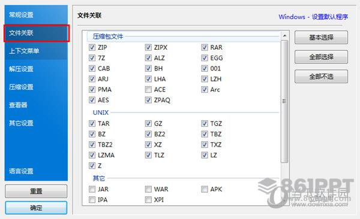This screenshot has width=360, height=219.
Task: Toggle the TAR checkbox
Action: click(x=92, y=124)
